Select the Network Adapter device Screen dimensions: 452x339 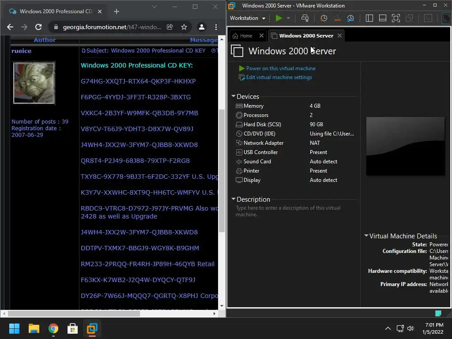(x=295, y=143)
